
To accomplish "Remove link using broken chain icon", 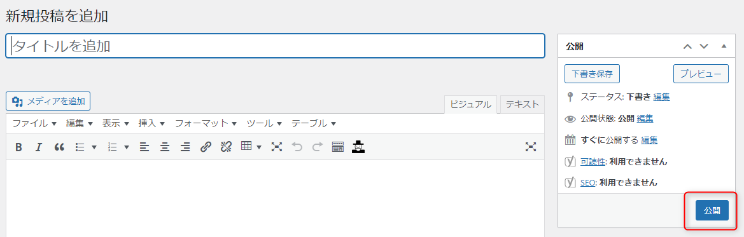I will [x=226, y=147].
